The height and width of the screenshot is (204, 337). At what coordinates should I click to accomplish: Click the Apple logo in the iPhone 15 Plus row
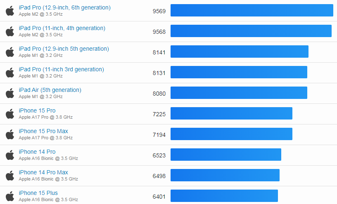10,196
